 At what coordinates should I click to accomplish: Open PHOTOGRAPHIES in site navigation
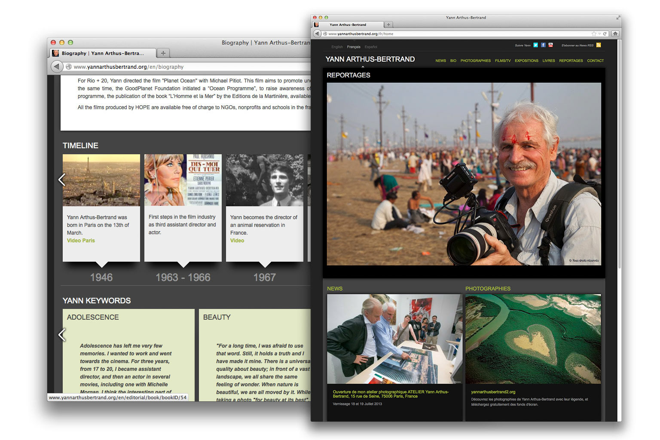point(475,61)
